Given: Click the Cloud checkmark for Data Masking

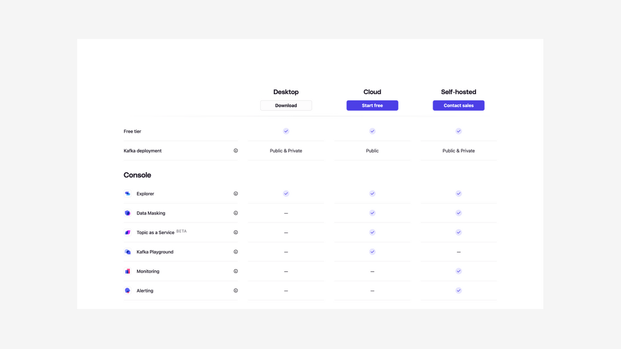Looking at the screenshot, I should coord(372,213).
